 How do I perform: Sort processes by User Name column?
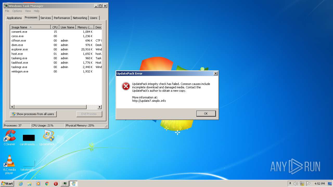point(67,27)
